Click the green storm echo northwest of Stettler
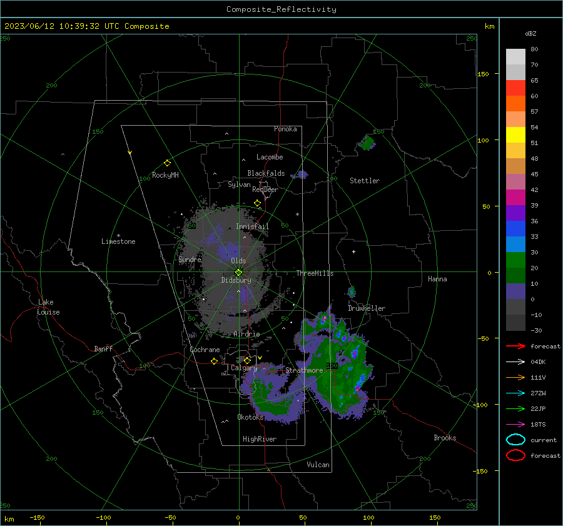Screen dimensions: 563x526 [367, 143]
